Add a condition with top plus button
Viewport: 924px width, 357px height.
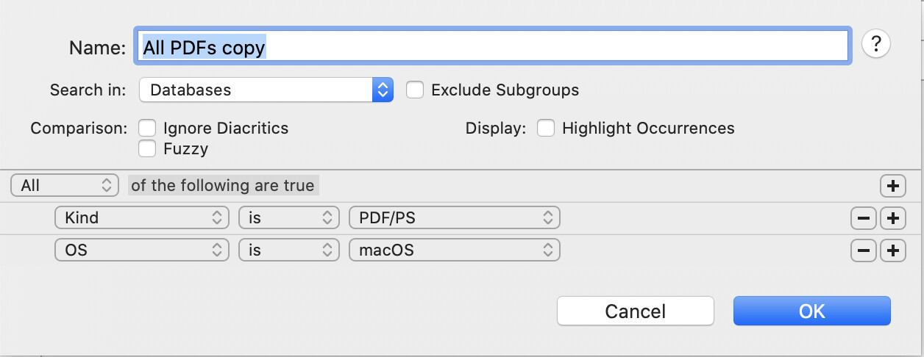(x=892, y=186)
